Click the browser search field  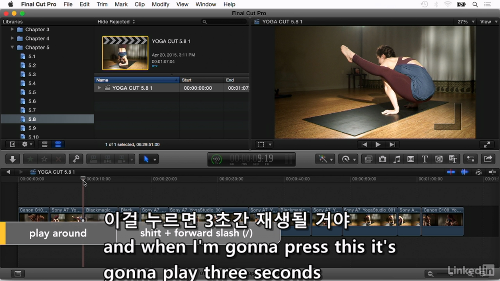(224, 22)
